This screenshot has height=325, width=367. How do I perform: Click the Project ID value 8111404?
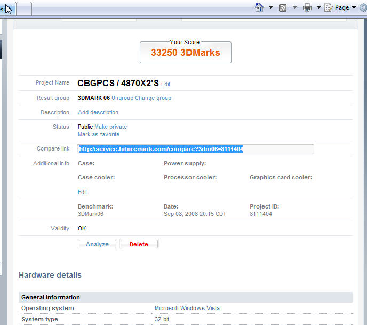261,214
